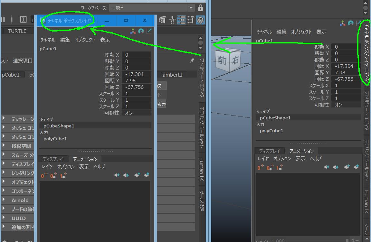This screenshot has height=242, width=371.
Task: Pin the Attribute Editor with pushpin icon
Action: 192,61
